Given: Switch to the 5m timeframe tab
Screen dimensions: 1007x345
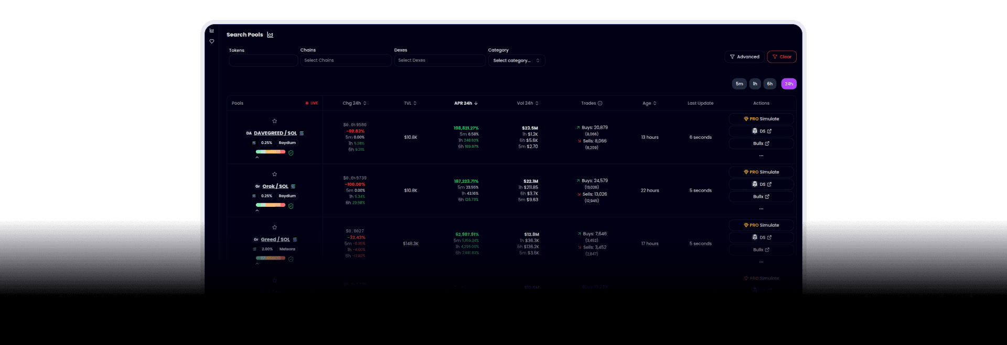Looking at the screenshot, I should point(739,84).
